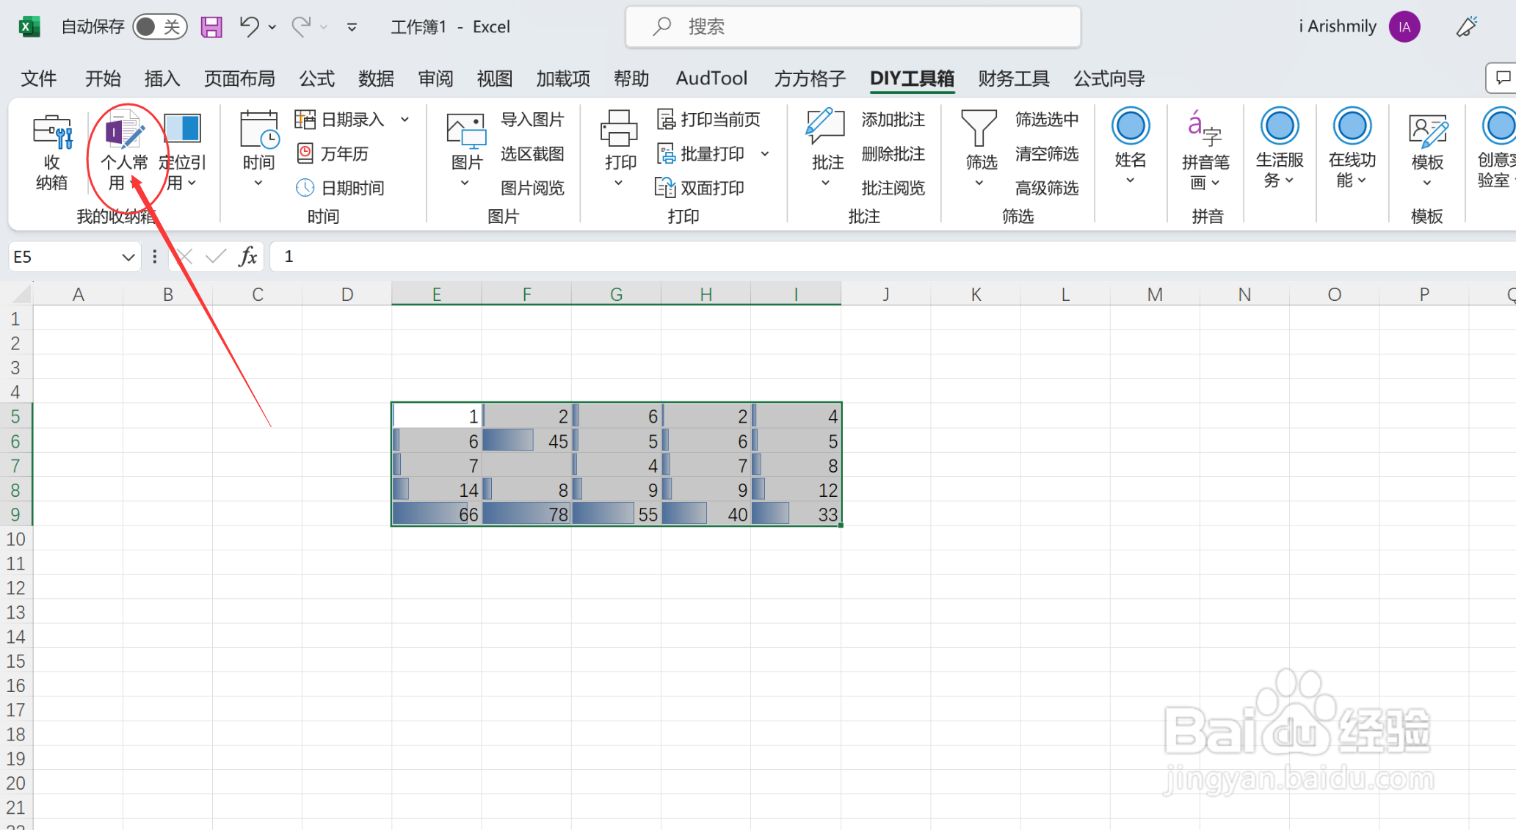Open the 打印 tool
Viewport: 1516px width, 830px height.
(618, 147)
